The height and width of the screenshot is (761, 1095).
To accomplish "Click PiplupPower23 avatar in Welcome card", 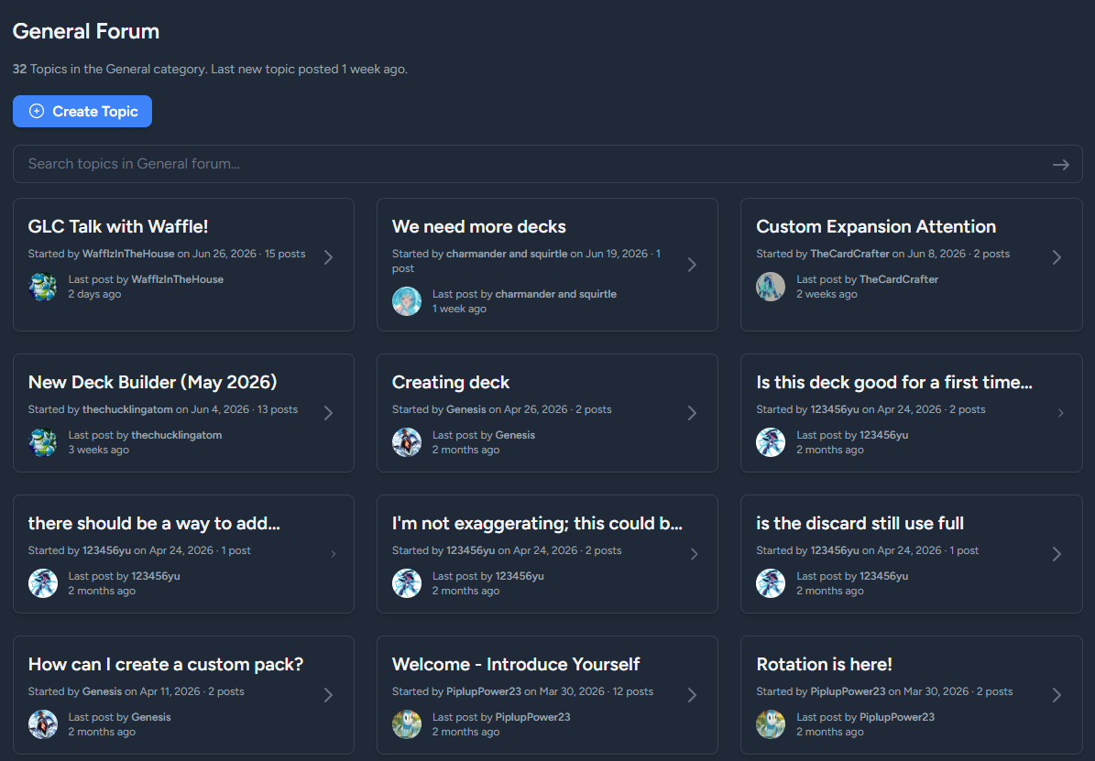I will coord(407,724).
